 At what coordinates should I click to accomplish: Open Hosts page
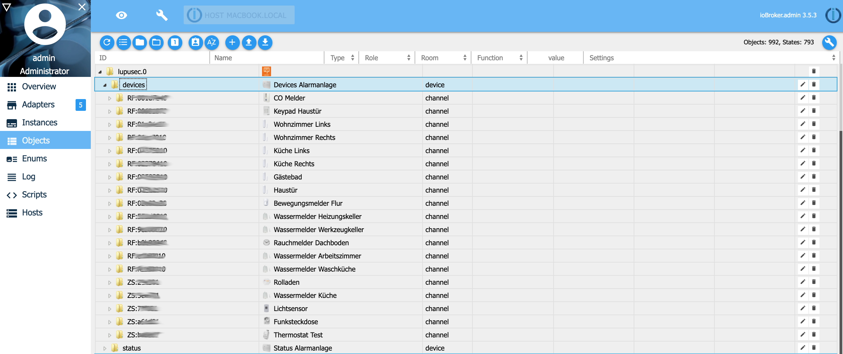pyautogui.click(x=45, y=213)
